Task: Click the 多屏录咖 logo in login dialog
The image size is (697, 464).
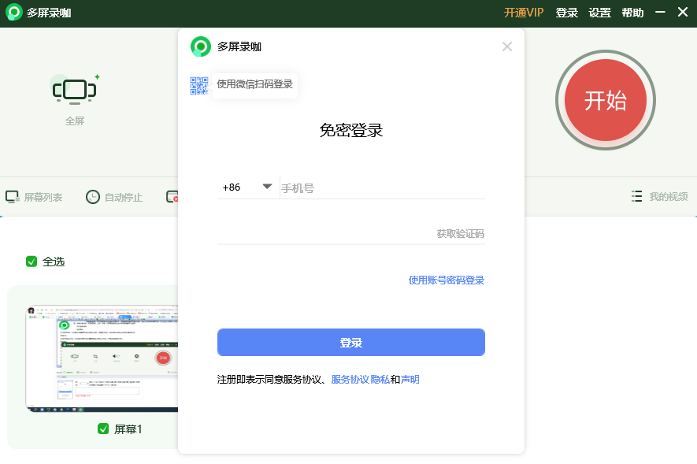Action: pyautogui.click(x=201, y=46)
